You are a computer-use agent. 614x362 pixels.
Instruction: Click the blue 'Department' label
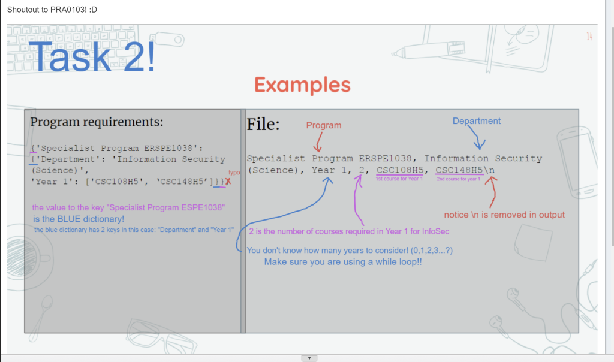coord(477,121)
